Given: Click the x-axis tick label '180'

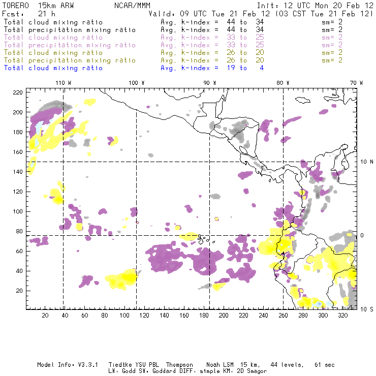Looking at the screenshot, I should [204, 316].
